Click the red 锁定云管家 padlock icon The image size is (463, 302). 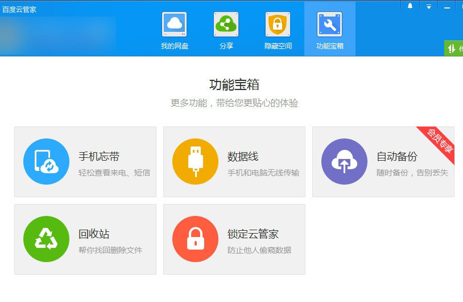coord(195,239)
